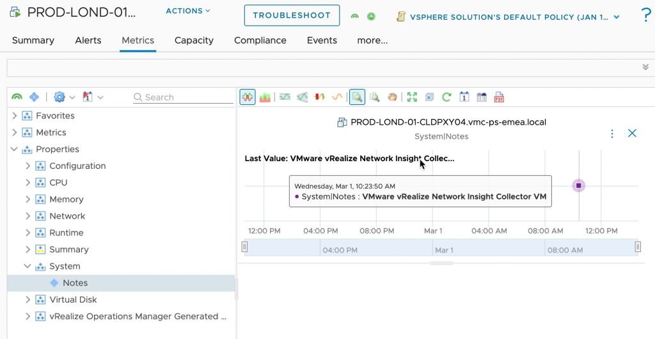This screenshot has width=655, height=339.
Task: Expand the Virtual Disk node
Action: click(28, 299)
